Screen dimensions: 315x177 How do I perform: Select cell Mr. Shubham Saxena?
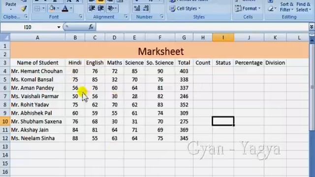(37, 121)
